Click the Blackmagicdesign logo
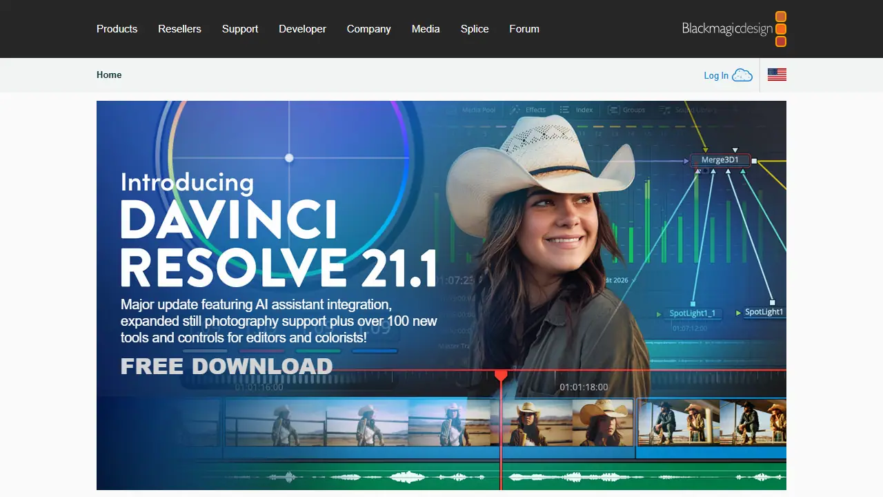 (734, 29)
